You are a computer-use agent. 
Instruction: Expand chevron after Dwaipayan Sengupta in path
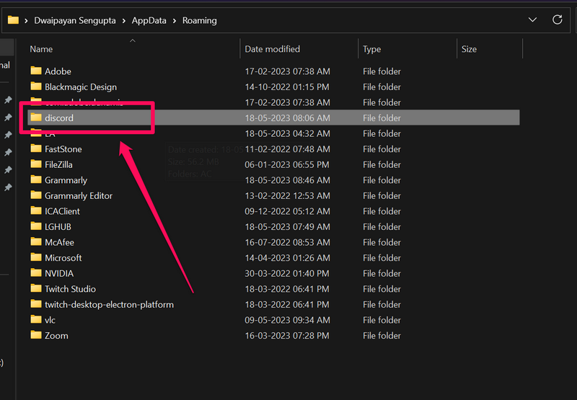[123, 20]
